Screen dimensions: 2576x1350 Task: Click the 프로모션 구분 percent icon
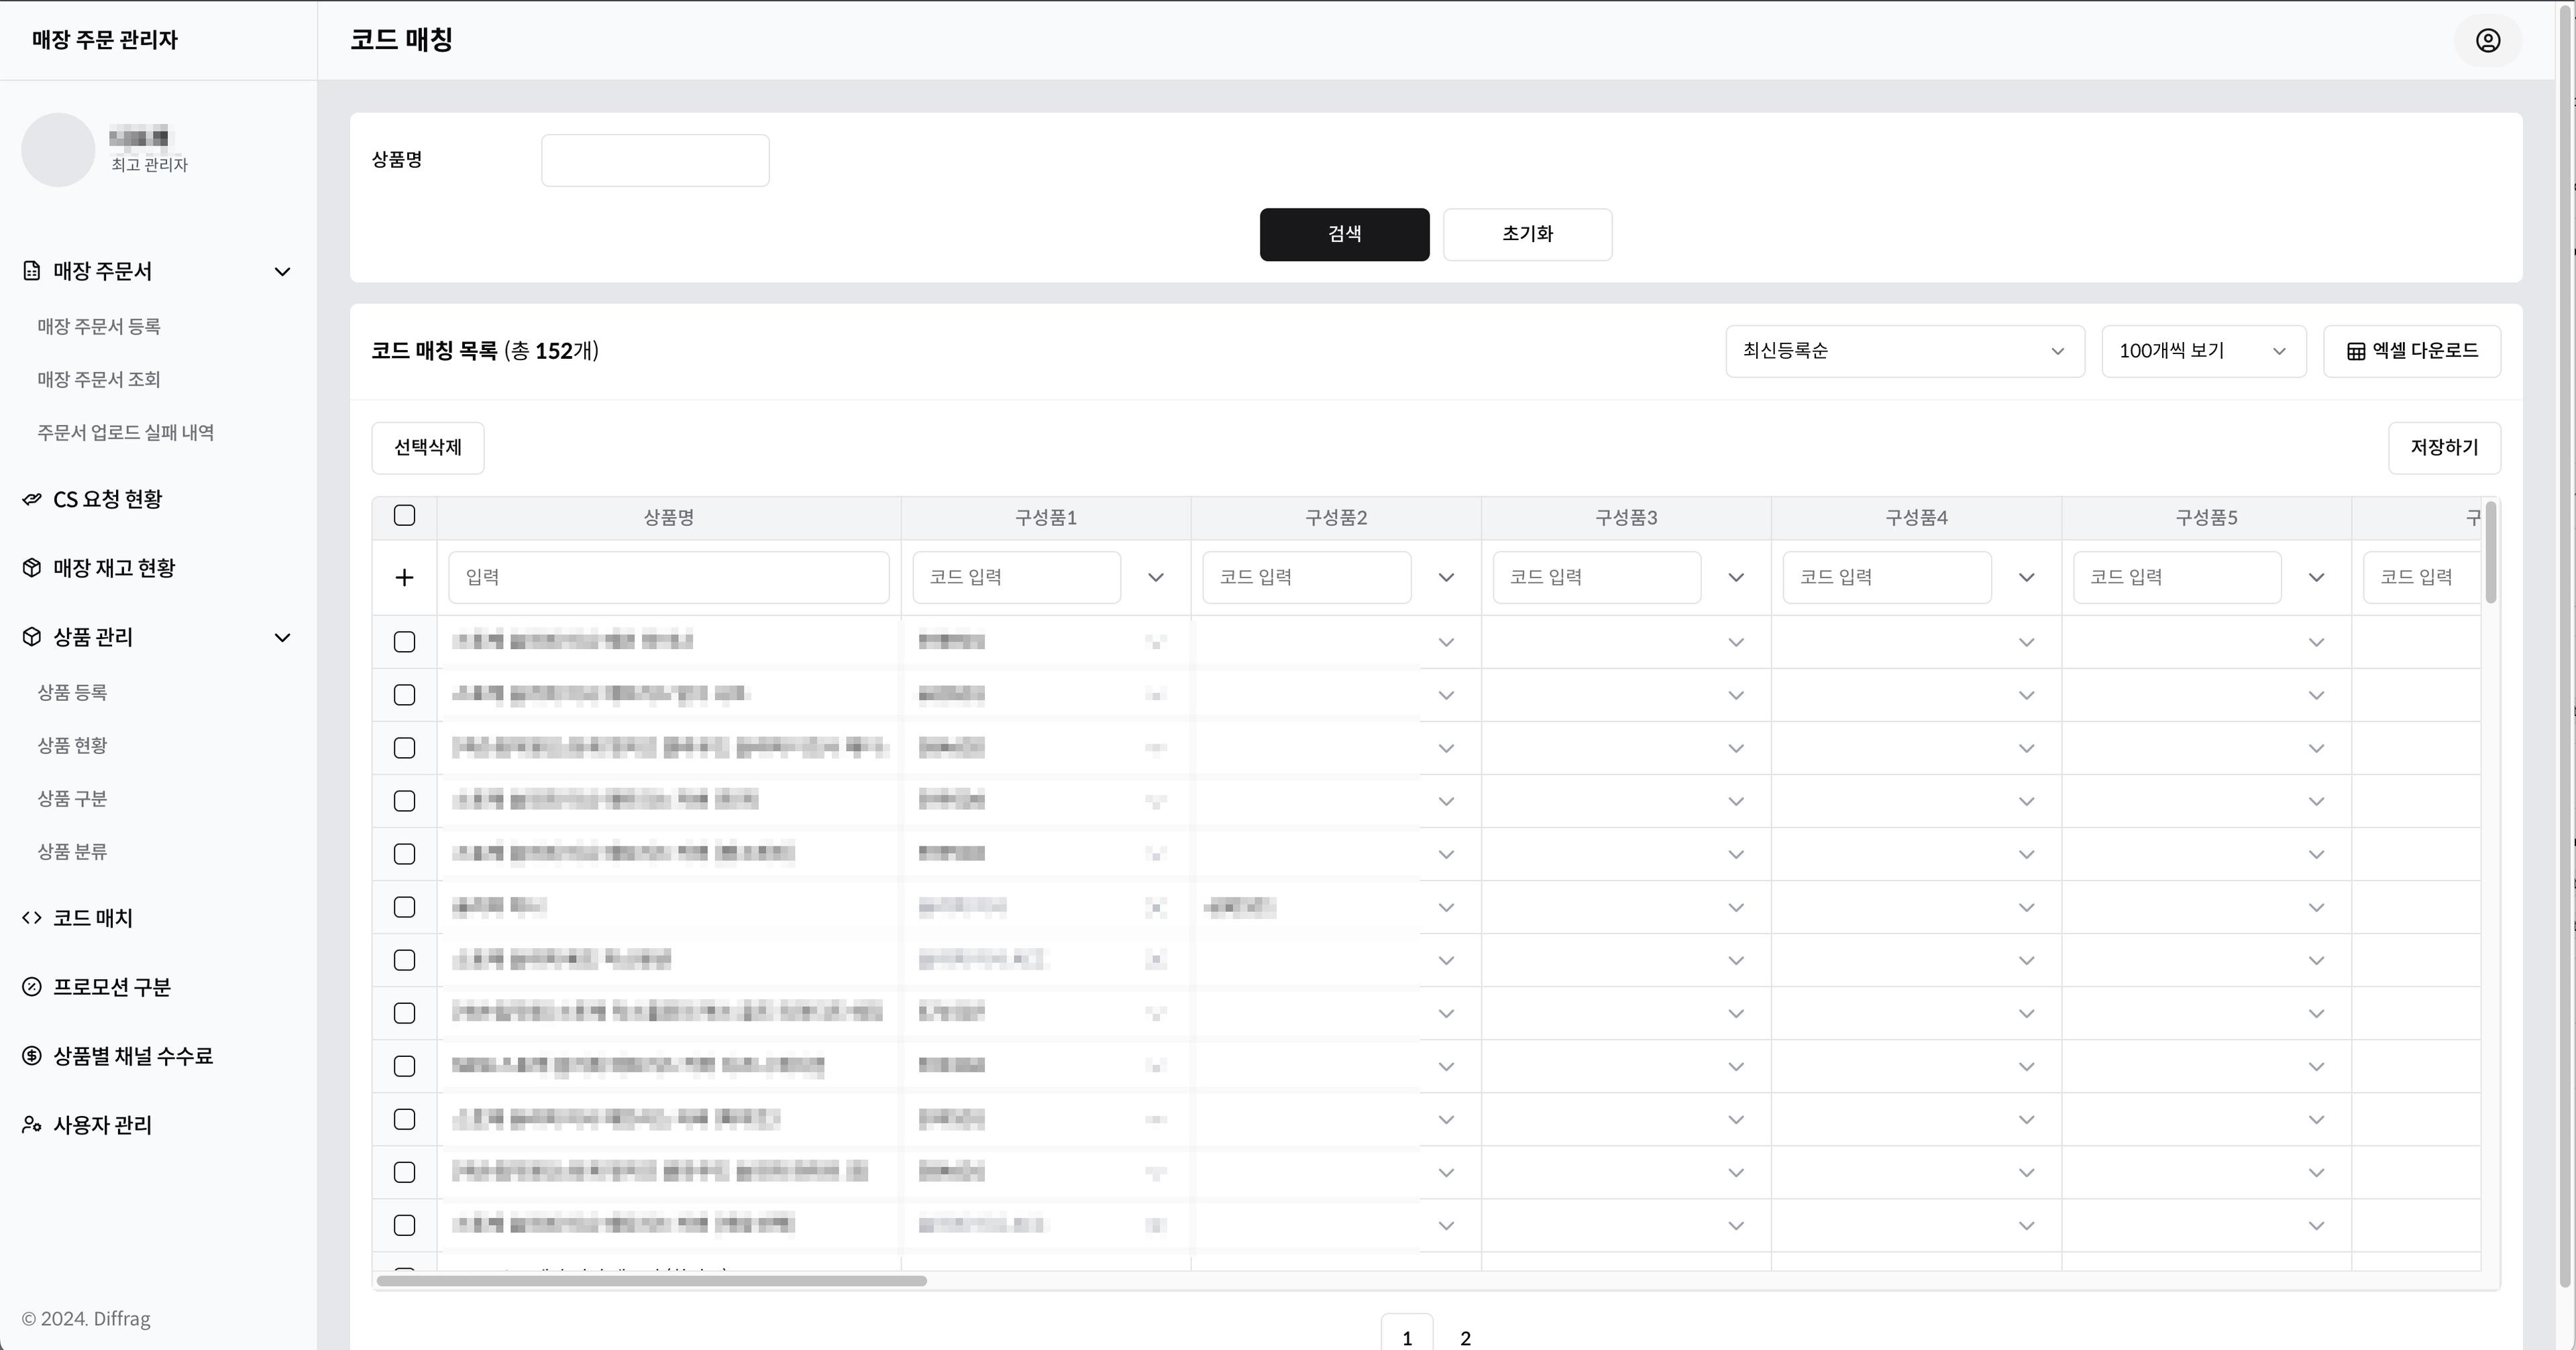[x=32, y=987]
